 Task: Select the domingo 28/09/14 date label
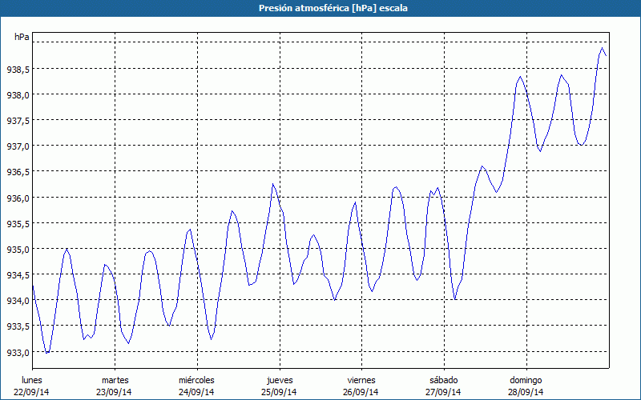pos(526,386)
